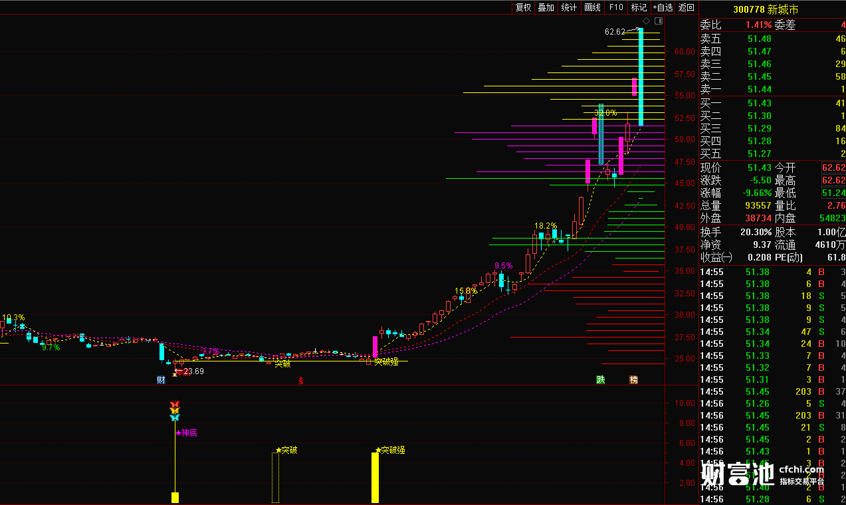Click the solid yellow 突破强 signal bar
Image resolution: width=846 pixels, height=505 pixels.
(375, 478)
